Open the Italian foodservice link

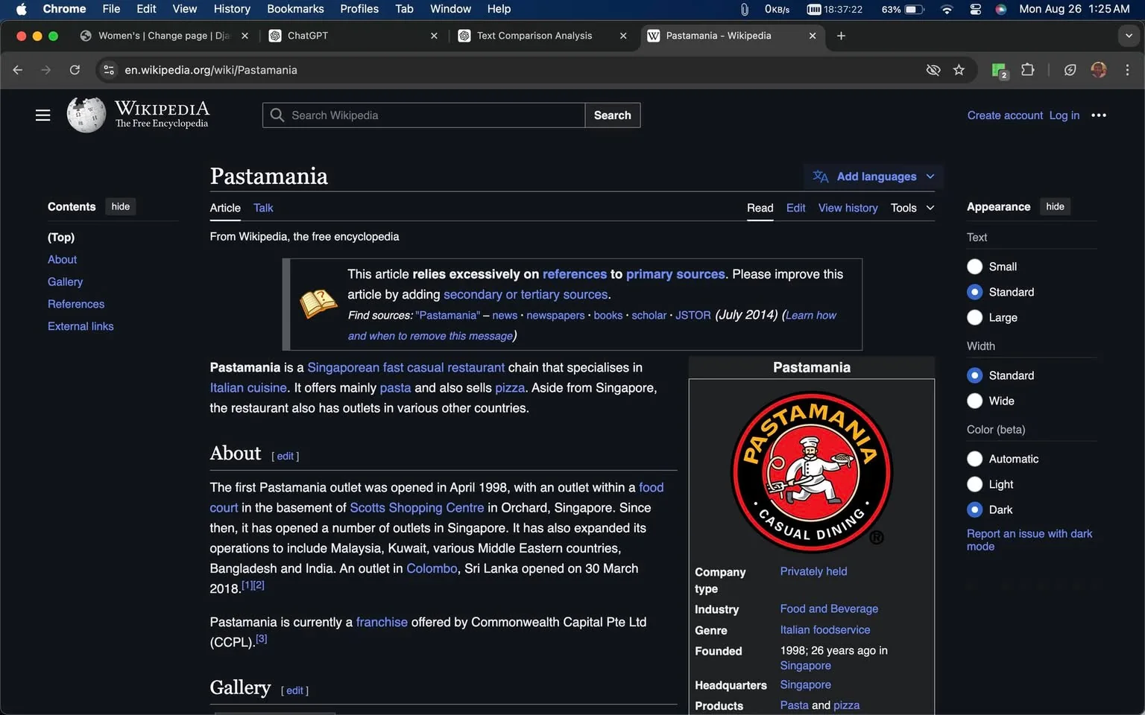coord(824,629)
